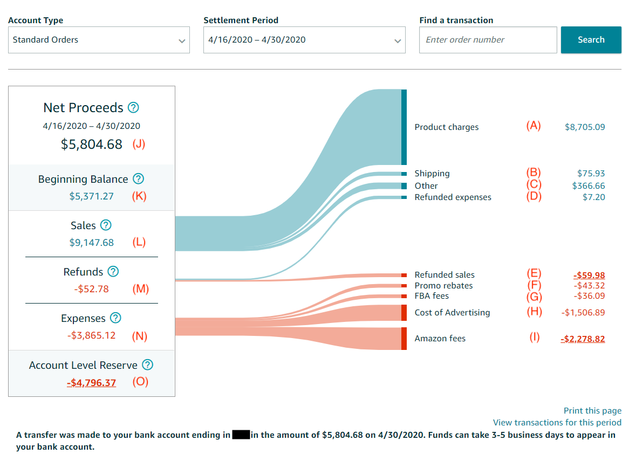Click the Account Level Reserve help icon

(x=147, y=364)
